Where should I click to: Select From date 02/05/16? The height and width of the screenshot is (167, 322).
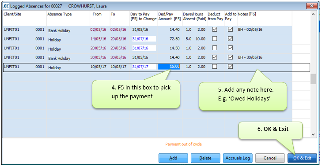click(98, 30)
